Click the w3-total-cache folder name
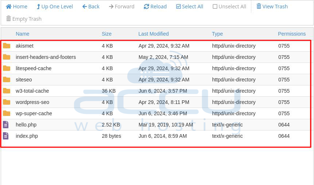The width and height of the screenshot is (314, 185). coord(32,91)
